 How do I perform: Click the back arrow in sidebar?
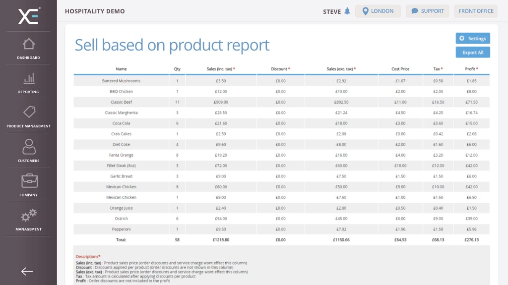pyautogui.click(x=27, y=271)
